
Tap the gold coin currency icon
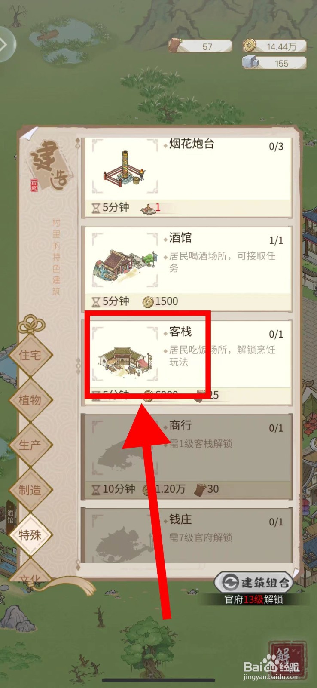250,45
